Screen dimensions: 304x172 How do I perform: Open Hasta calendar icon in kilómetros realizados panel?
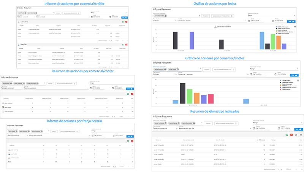[279, 128]
